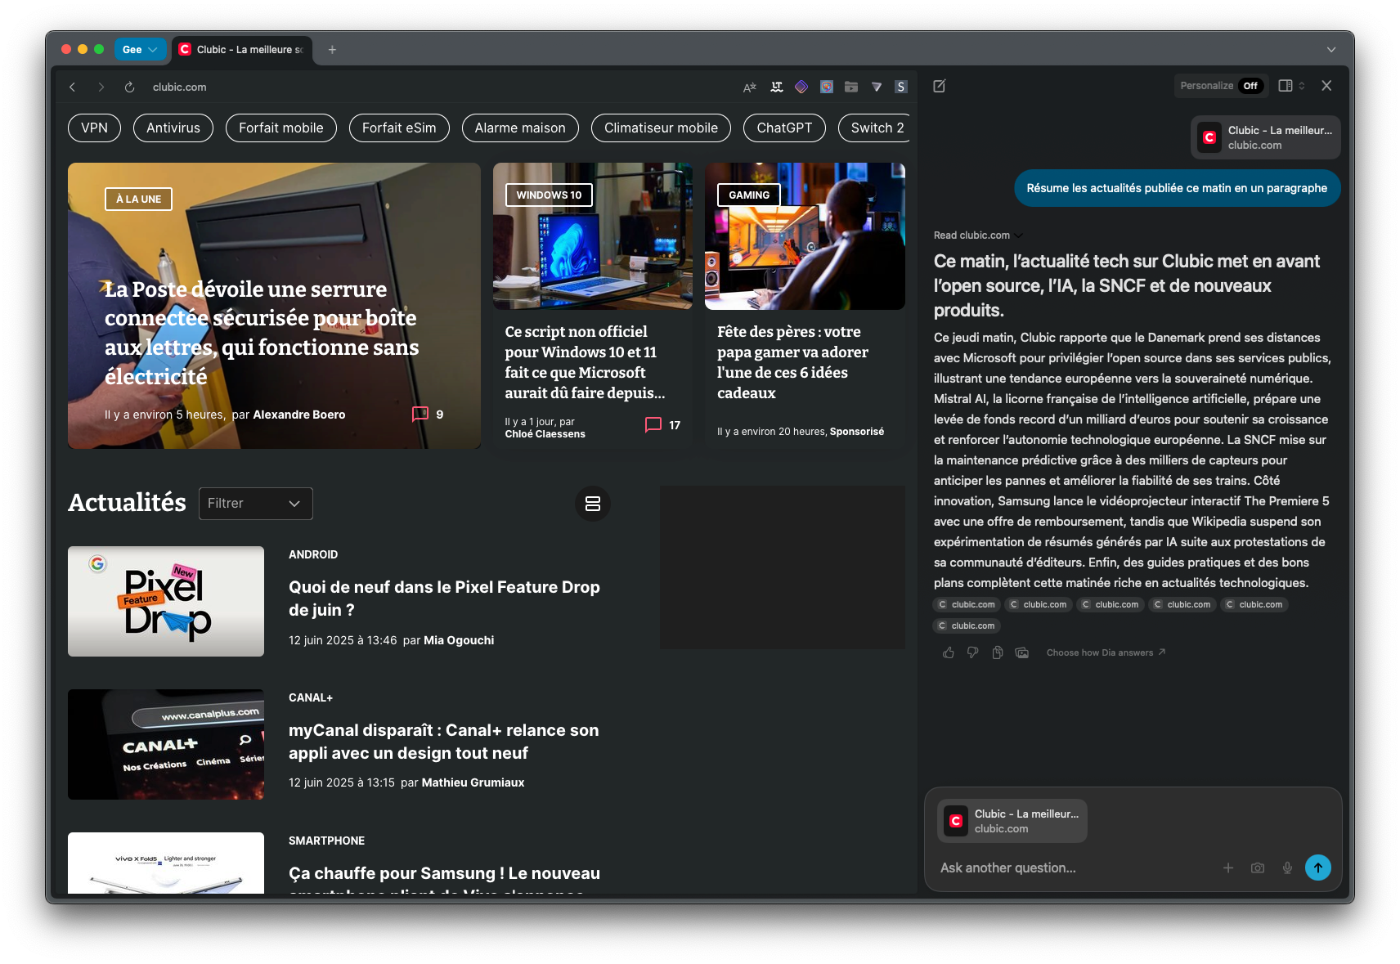The width and height of the screenshot is (1400, 964).
Task: Toggle the Personalize Off switch
Action: pos(1250,86)
